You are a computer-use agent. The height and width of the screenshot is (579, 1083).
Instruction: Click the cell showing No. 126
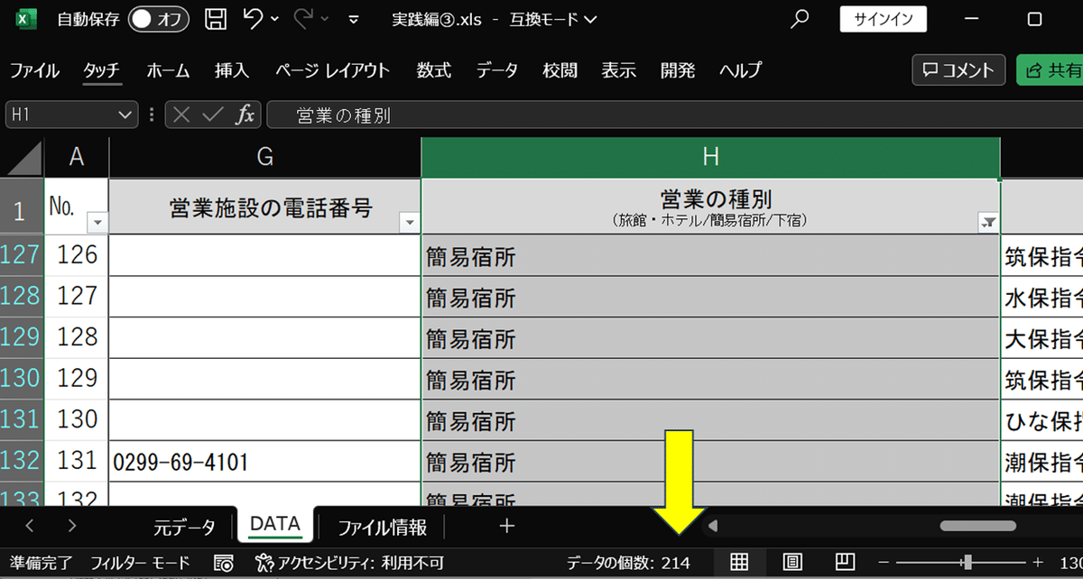[x=77, y=255]
